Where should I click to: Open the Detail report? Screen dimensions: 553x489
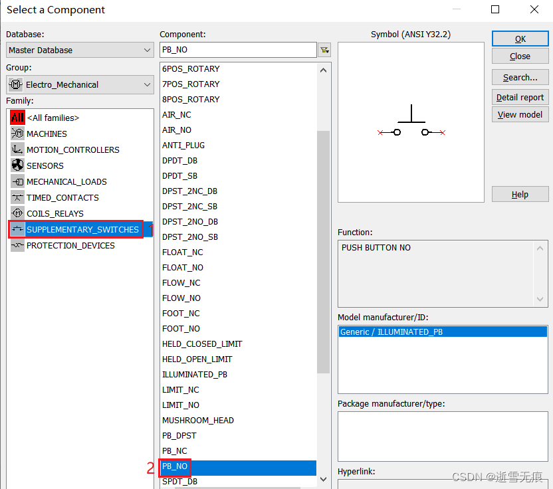(520, 97)
